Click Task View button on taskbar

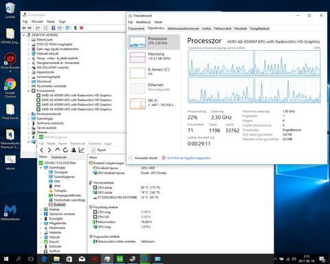31,259
